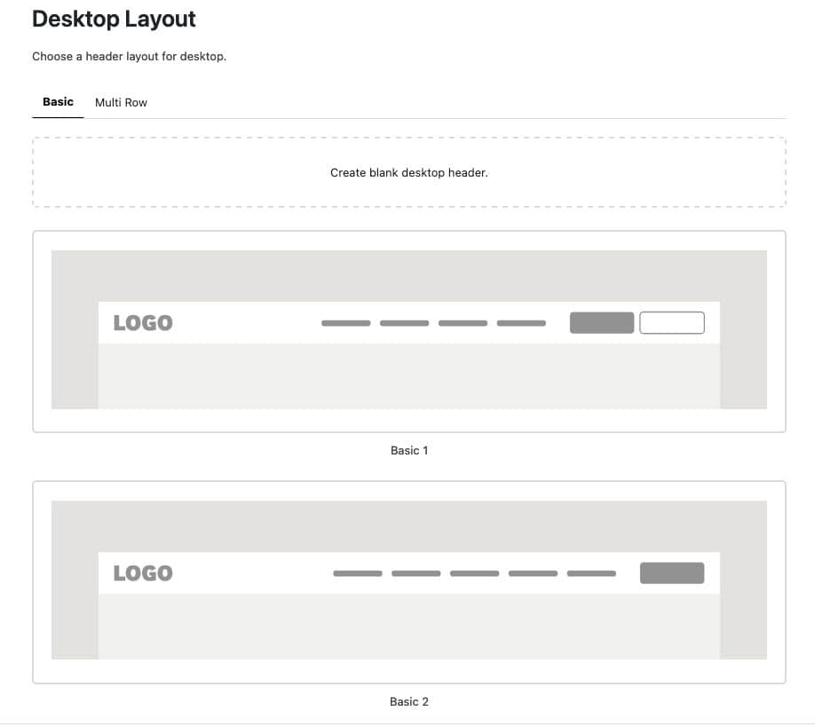This screenshot has height=727, width=815.
Task: Click the LOGO placeholder in Basic 2 preview
Action: [143, 573]
